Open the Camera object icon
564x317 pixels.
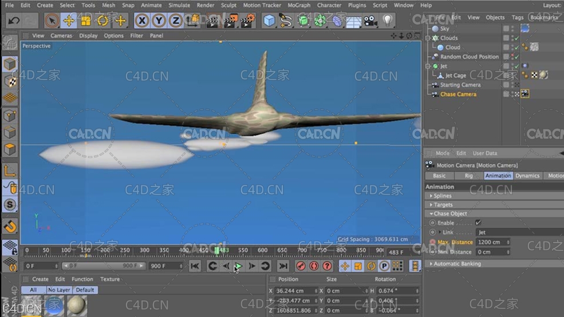pos(370,21)
